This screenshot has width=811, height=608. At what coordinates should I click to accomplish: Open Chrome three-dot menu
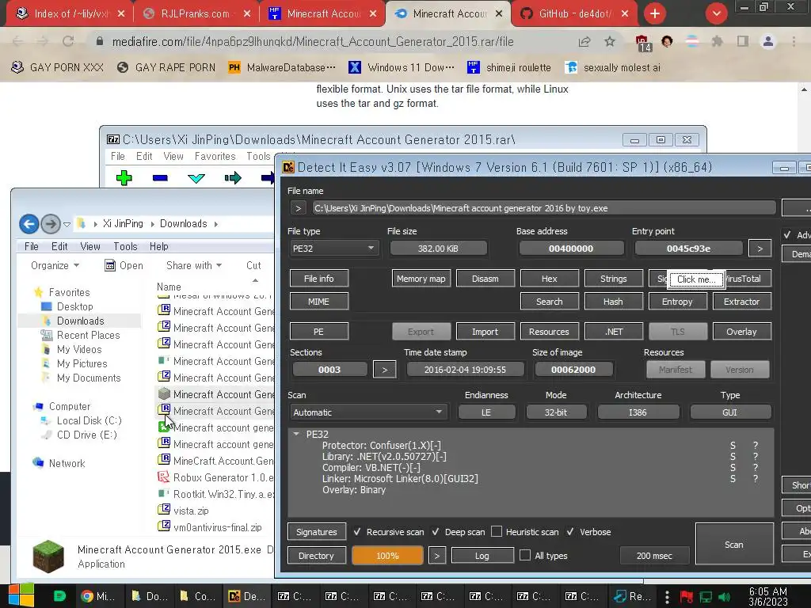(x=794, y=41)
